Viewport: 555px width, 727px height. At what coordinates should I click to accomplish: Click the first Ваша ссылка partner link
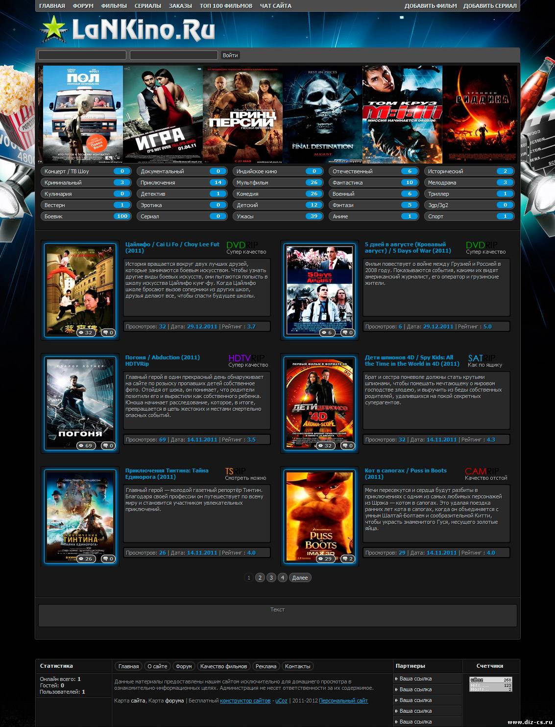tap(415, 679)
